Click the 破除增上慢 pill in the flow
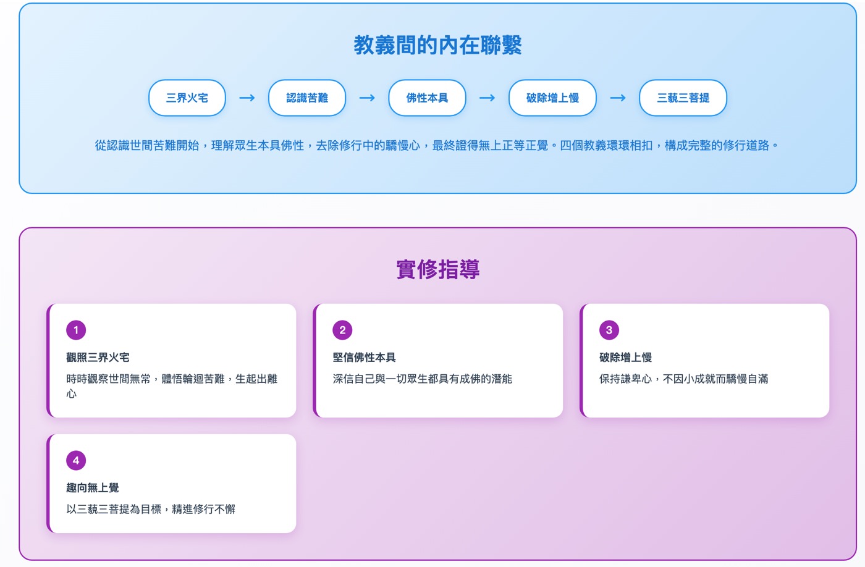The height and width of the screenshot is (567, 865). (x=552, y=98)
